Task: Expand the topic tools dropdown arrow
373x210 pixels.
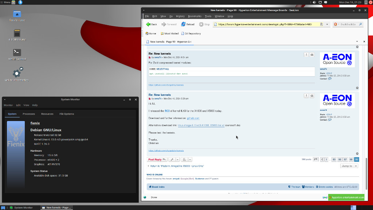Action: click(177, 160)
